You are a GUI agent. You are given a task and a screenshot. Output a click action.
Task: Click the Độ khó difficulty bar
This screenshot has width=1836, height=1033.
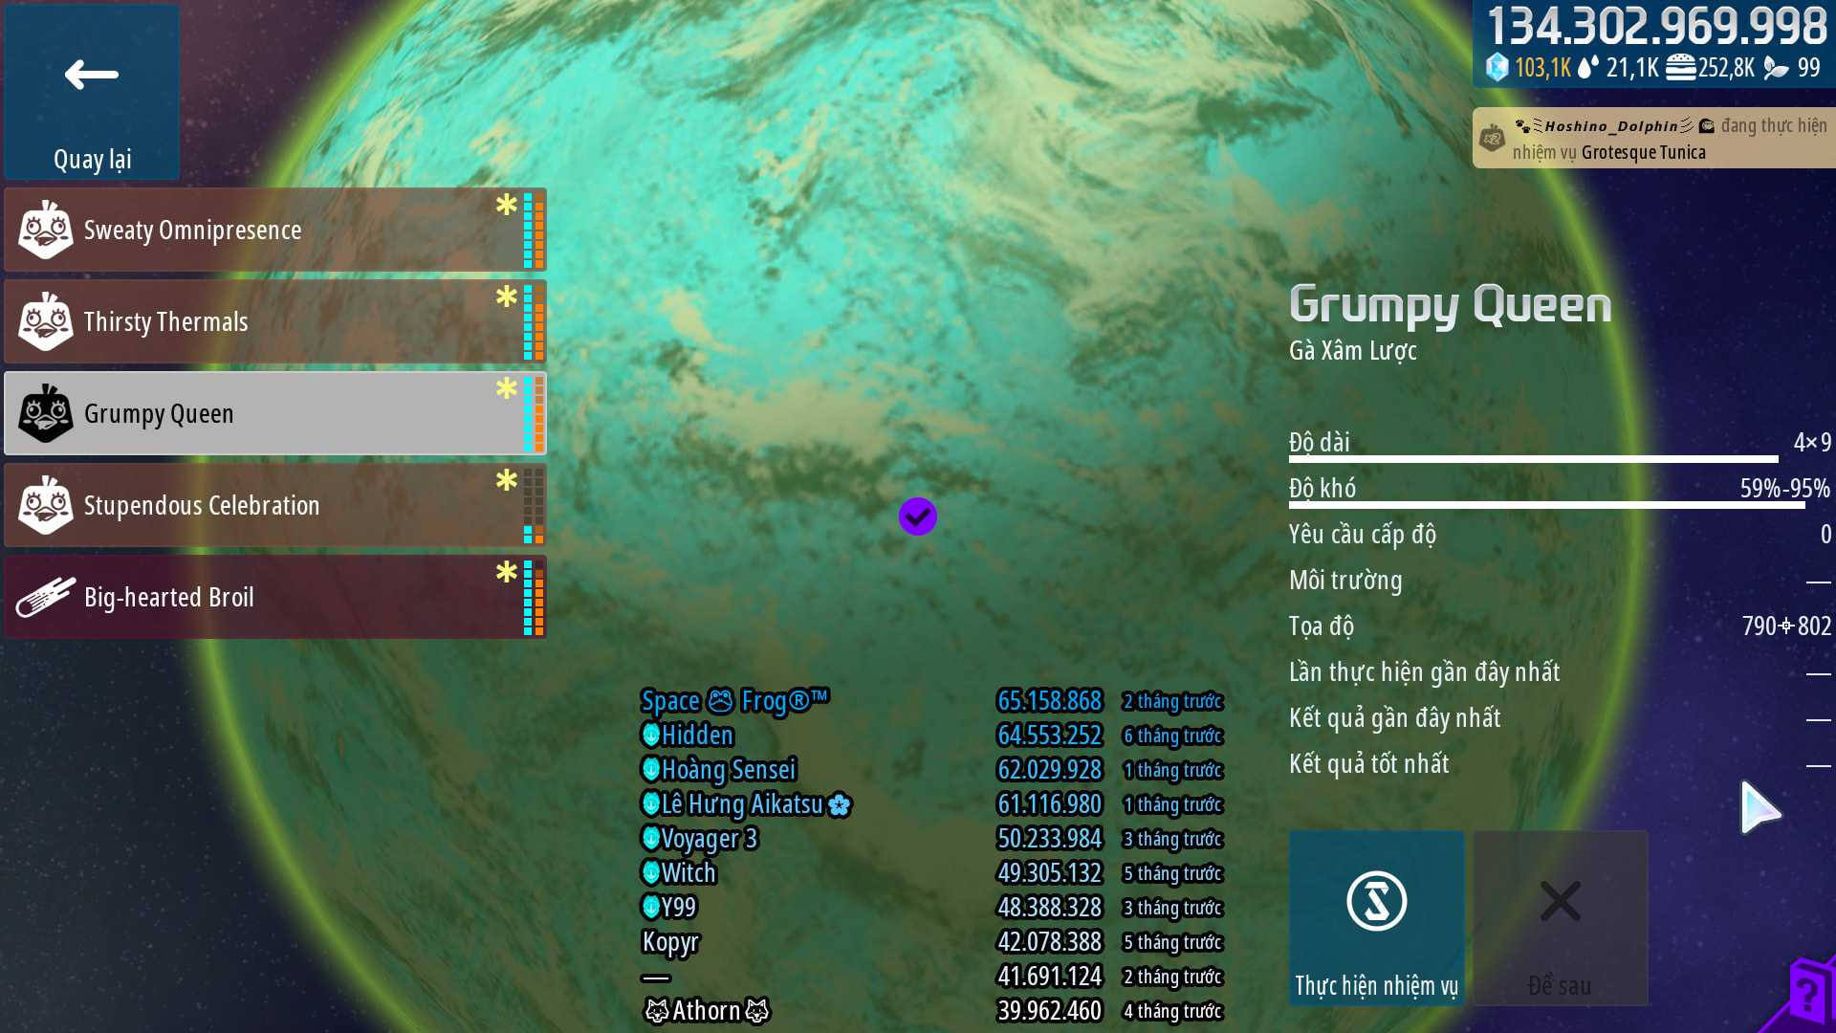click(x=1546, y=505)
